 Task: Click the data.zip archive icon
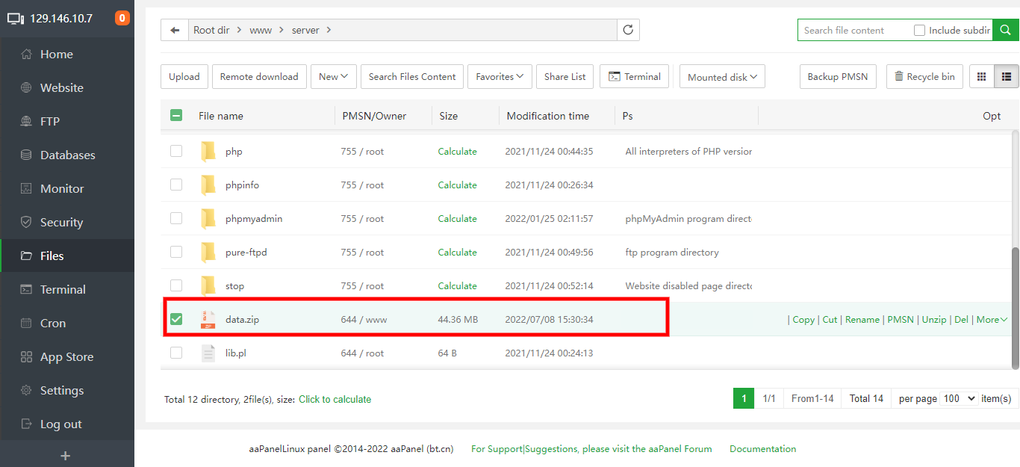(208, 319)
